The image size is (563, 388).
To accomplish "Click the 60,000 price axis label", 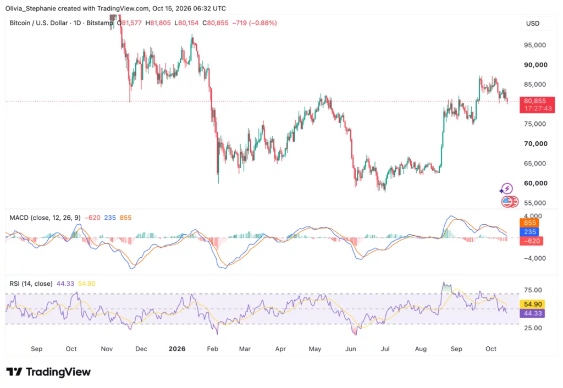I will click(x=536, y=183).
